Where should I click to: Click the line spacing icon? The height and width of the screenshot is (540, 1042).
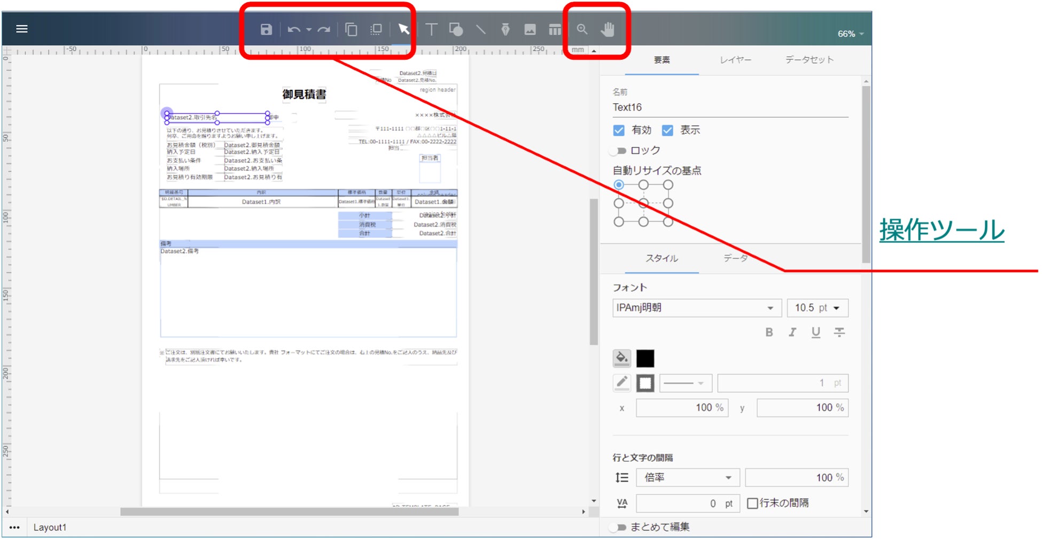click(x=622, y=477)
